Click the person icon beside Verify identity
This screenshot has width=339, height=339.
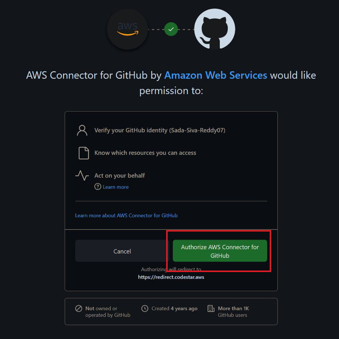pos(82,130)
